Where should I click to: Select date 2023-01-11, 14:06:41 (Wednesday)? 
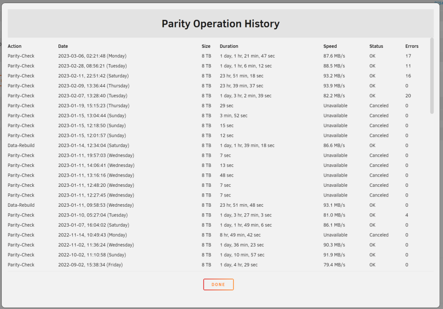pyautogui.click(x=96, y=165)
